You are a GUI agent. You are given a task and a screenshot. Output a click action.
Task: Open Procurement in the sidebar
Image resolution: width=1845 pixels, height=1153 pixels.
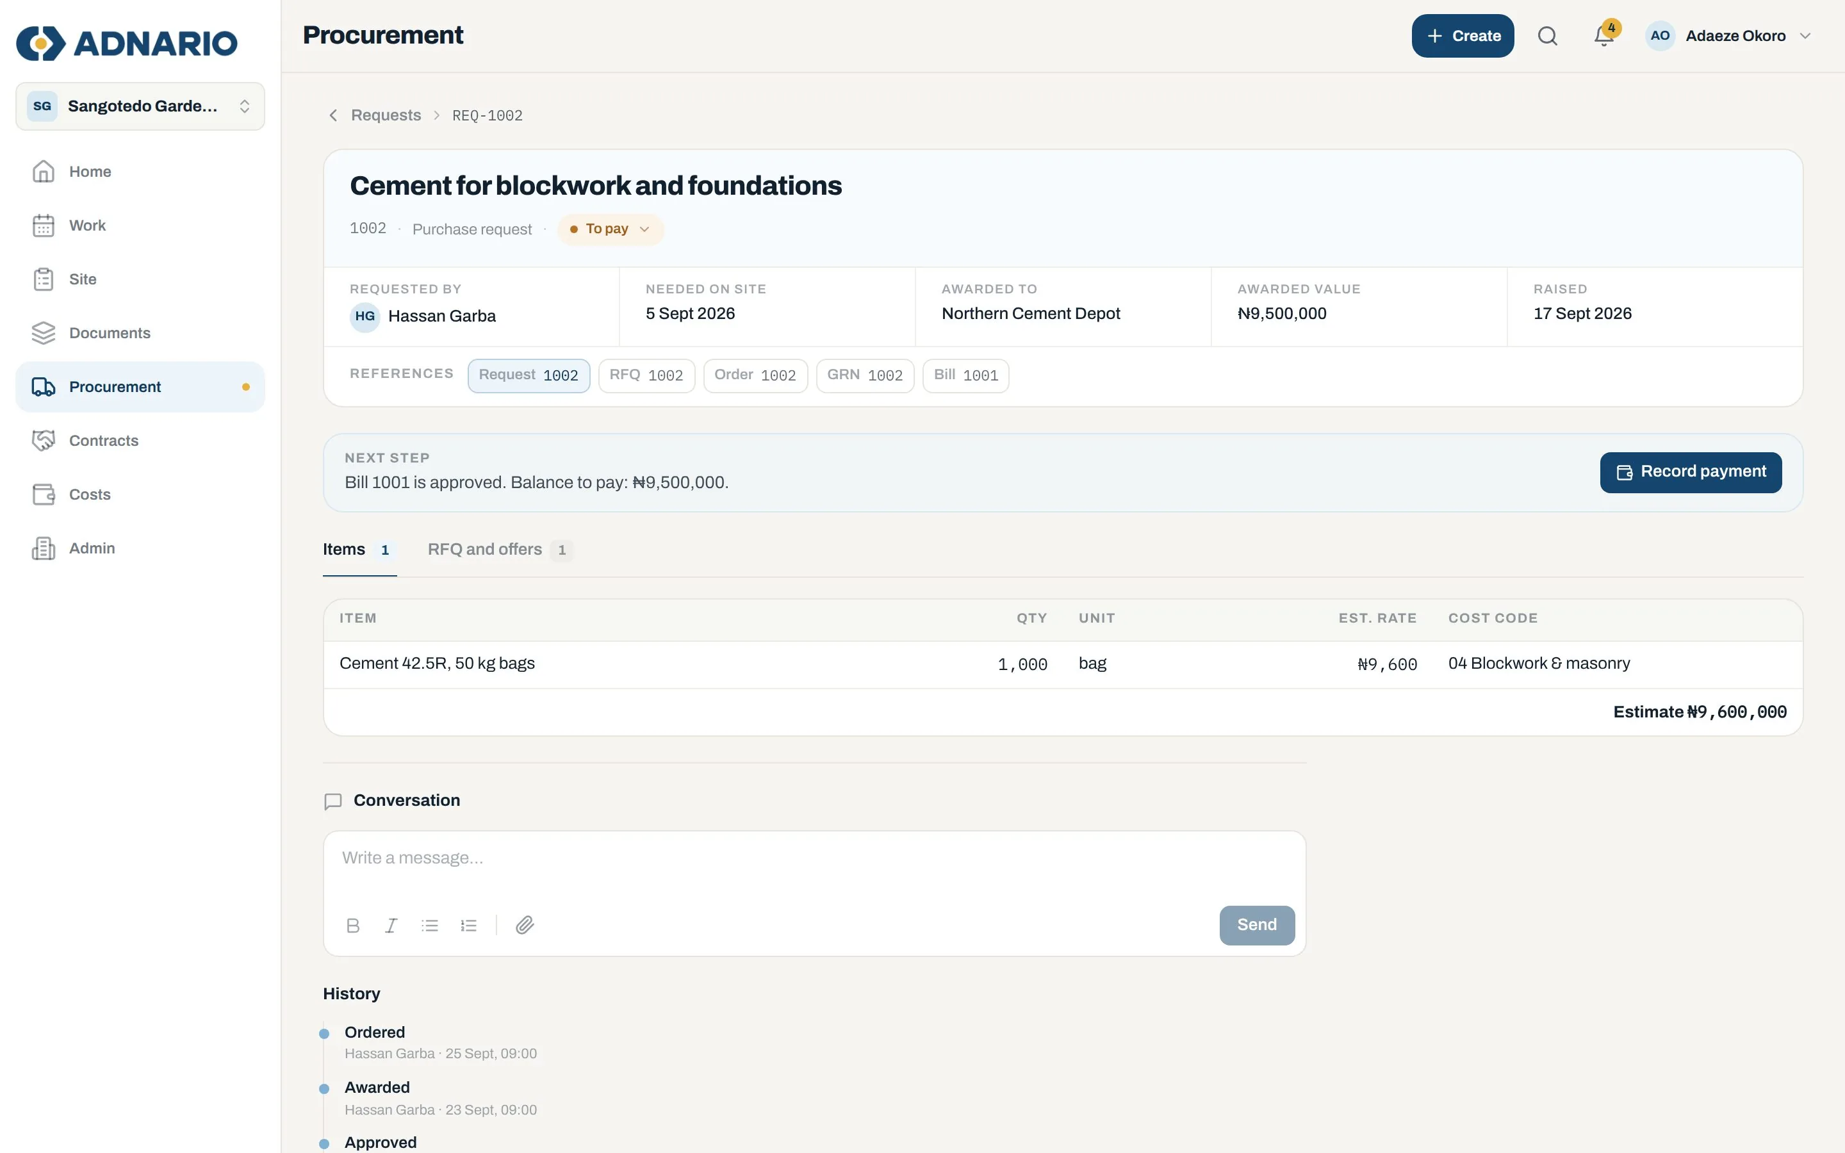coord(140,388)
